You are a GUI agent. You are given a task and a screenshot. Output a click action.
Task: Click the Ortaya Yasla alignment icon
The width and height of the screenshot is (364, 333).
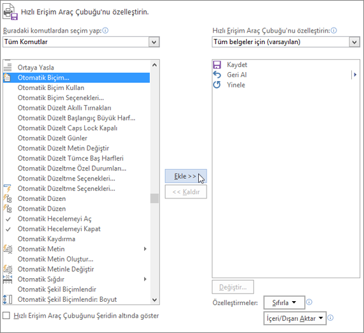(8, 68)
